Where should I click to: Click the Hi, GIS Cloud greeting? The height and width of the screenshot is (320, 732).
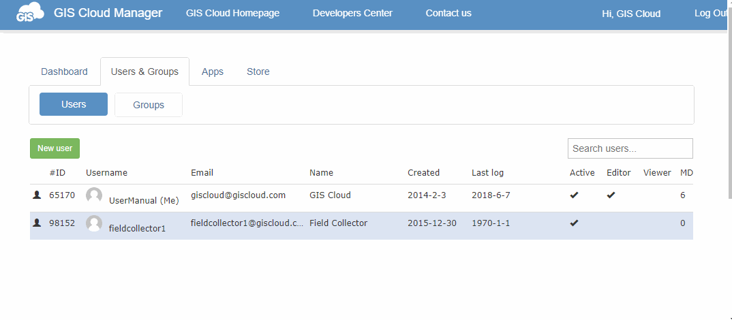pyautogui.click(x=631, y=14)
